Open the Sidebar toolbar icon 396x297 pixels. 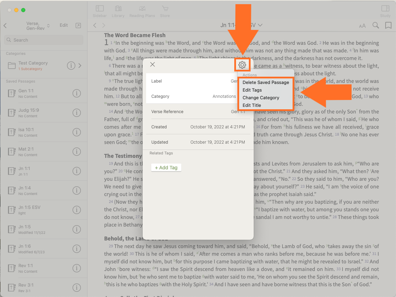[100, 11]
